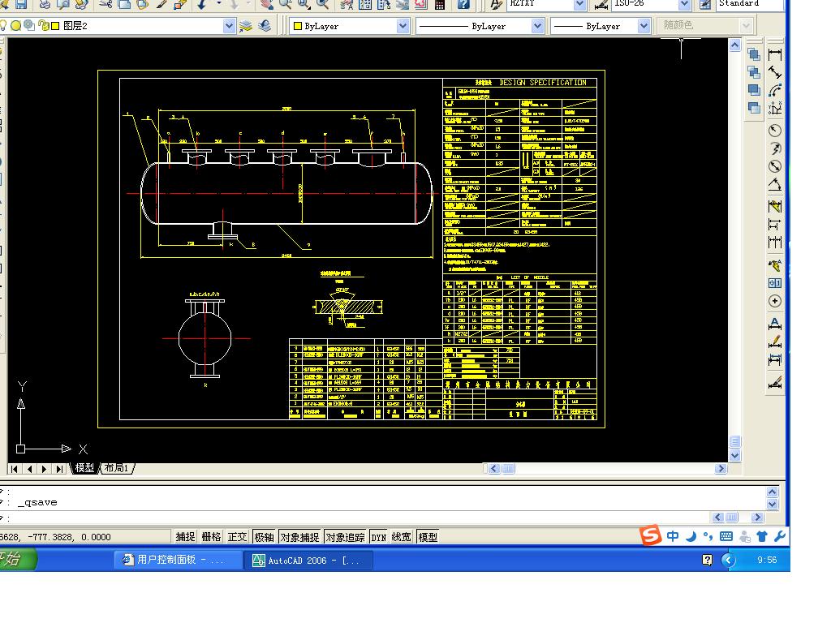
Task: Pick the Angular dimension tool
Action: click(x=775, y=185)
